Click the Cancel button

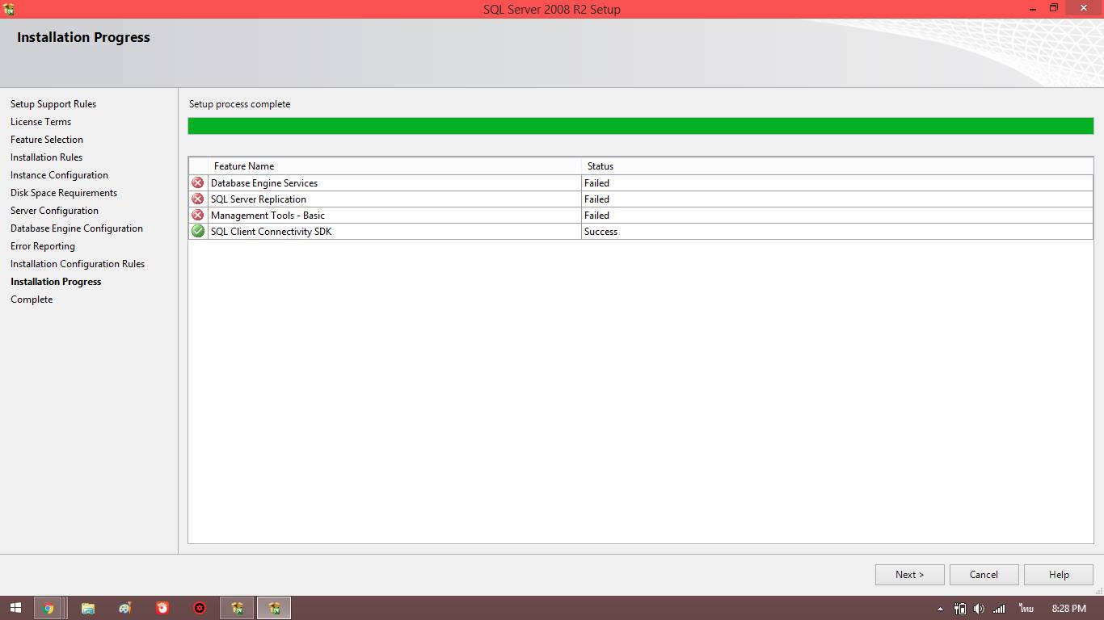[984, 575]
